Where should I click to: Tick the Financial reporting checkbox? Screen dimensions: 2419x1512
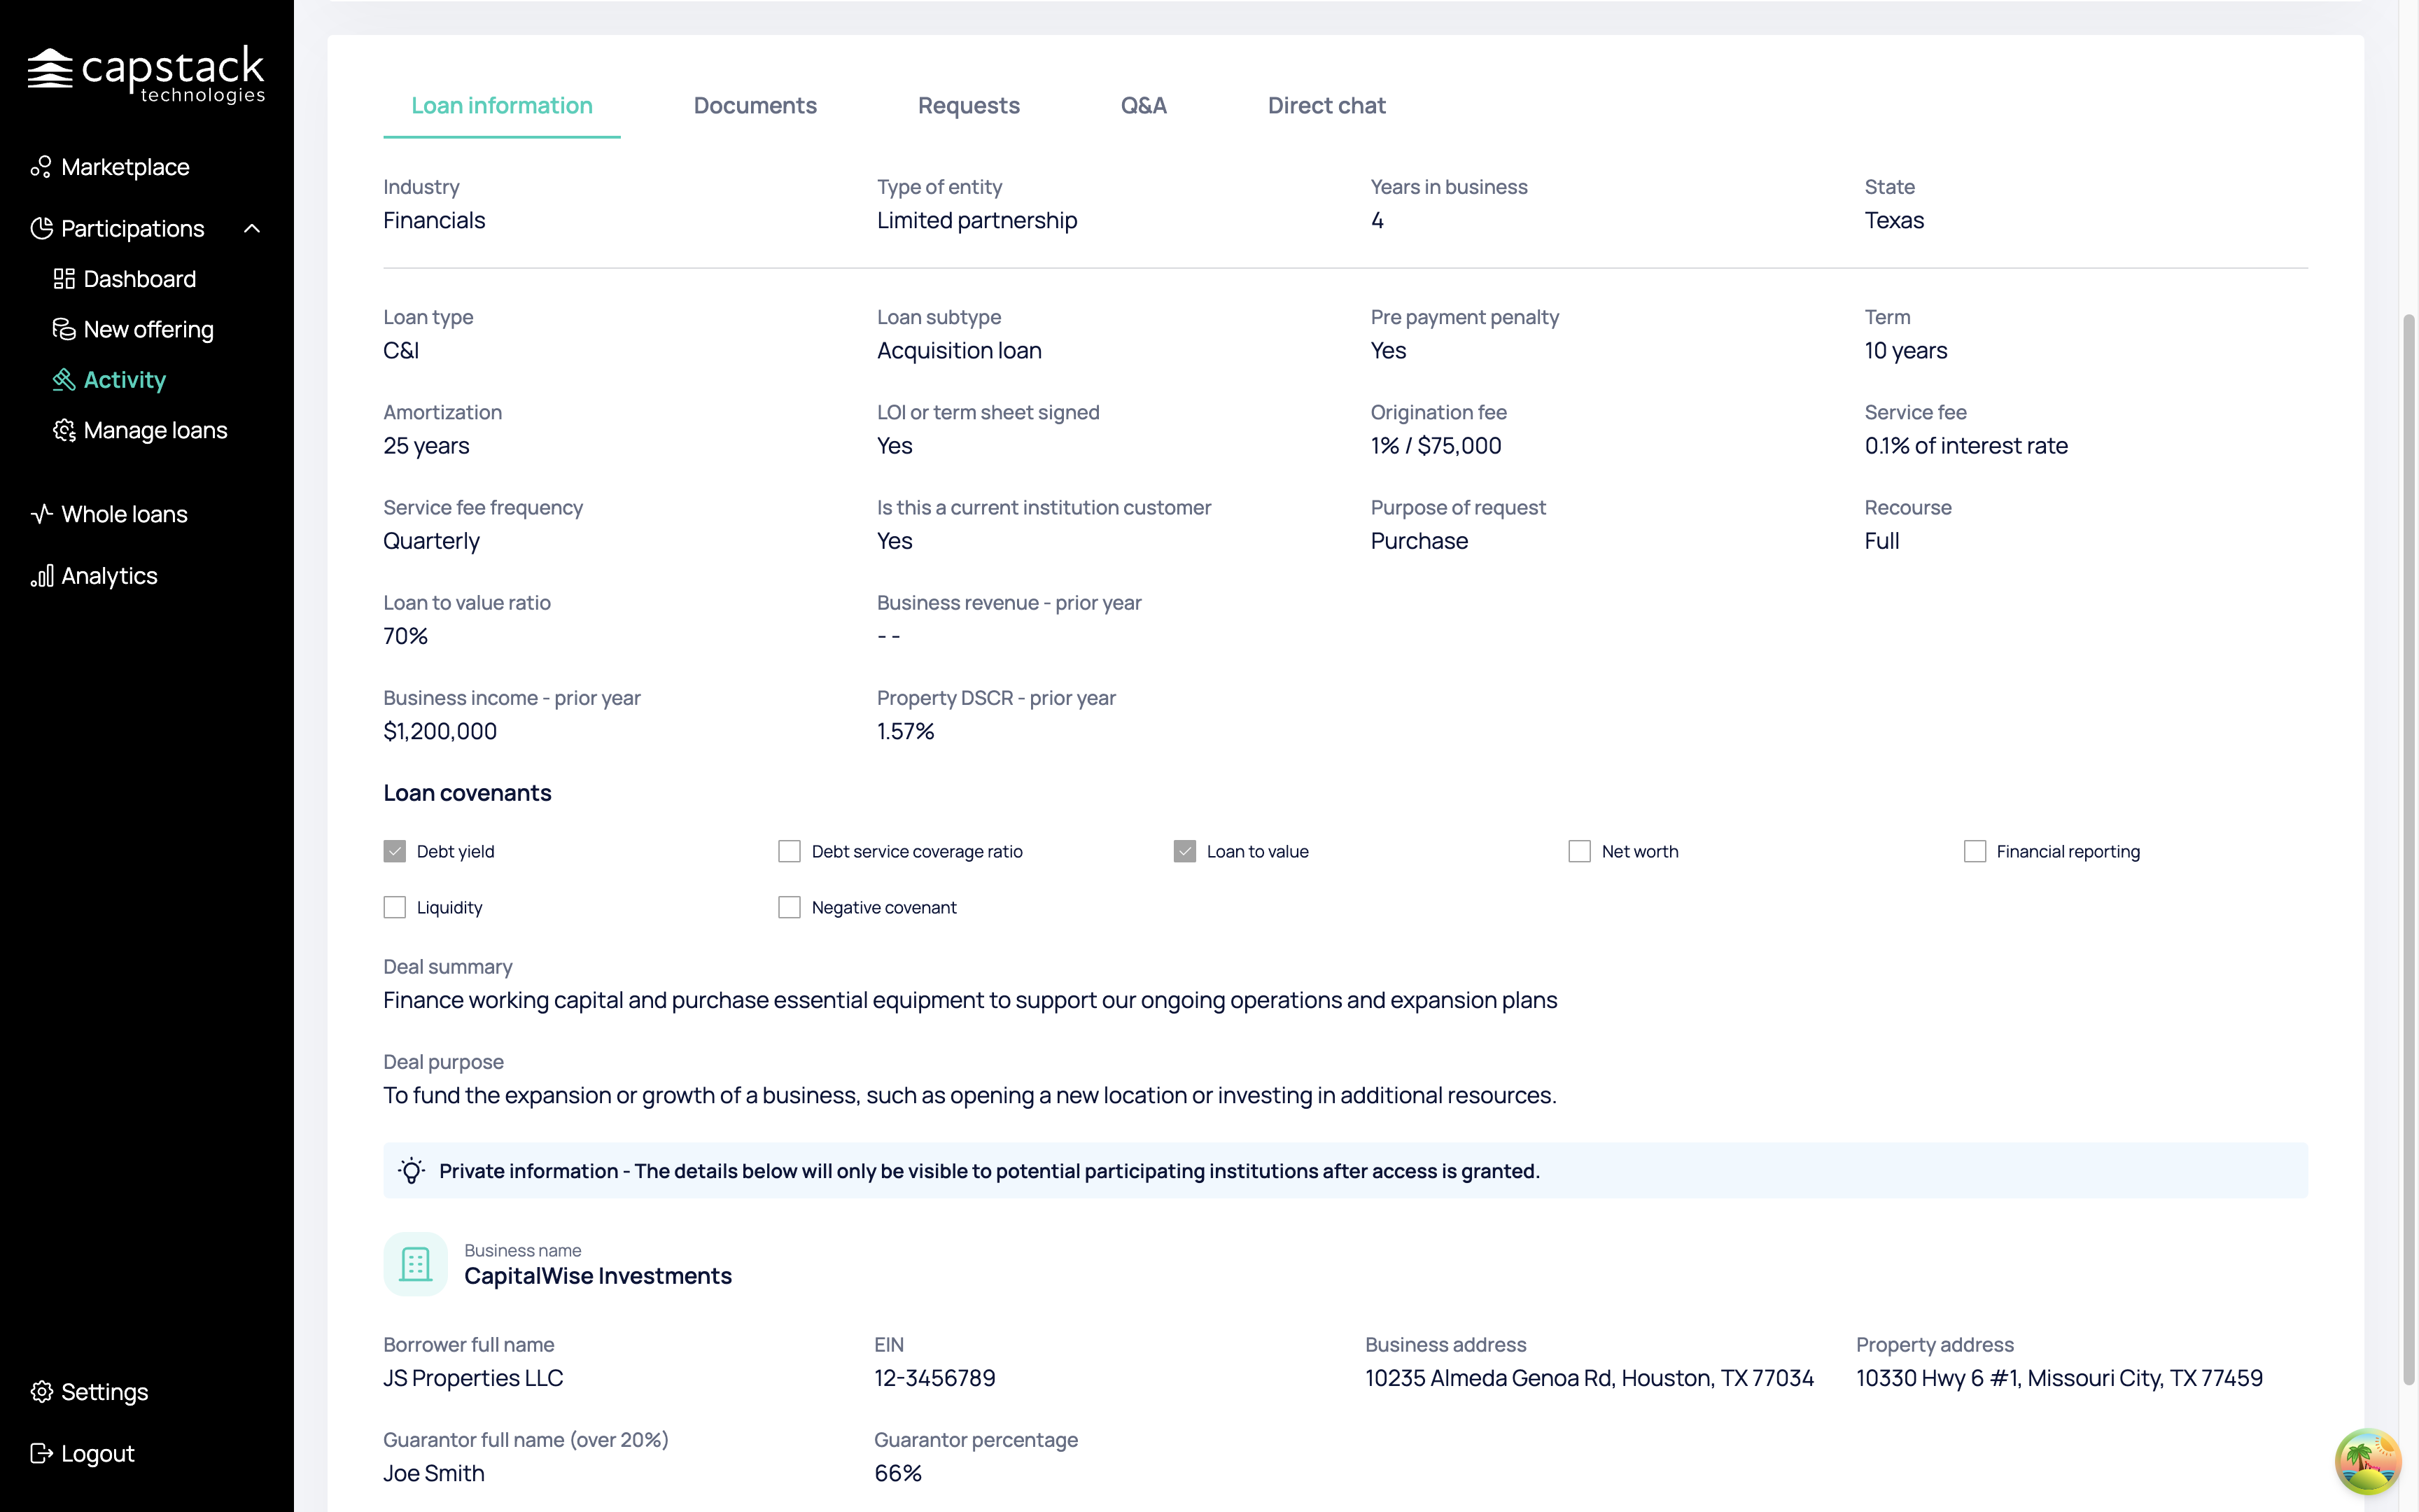(x=1974, y=851)
